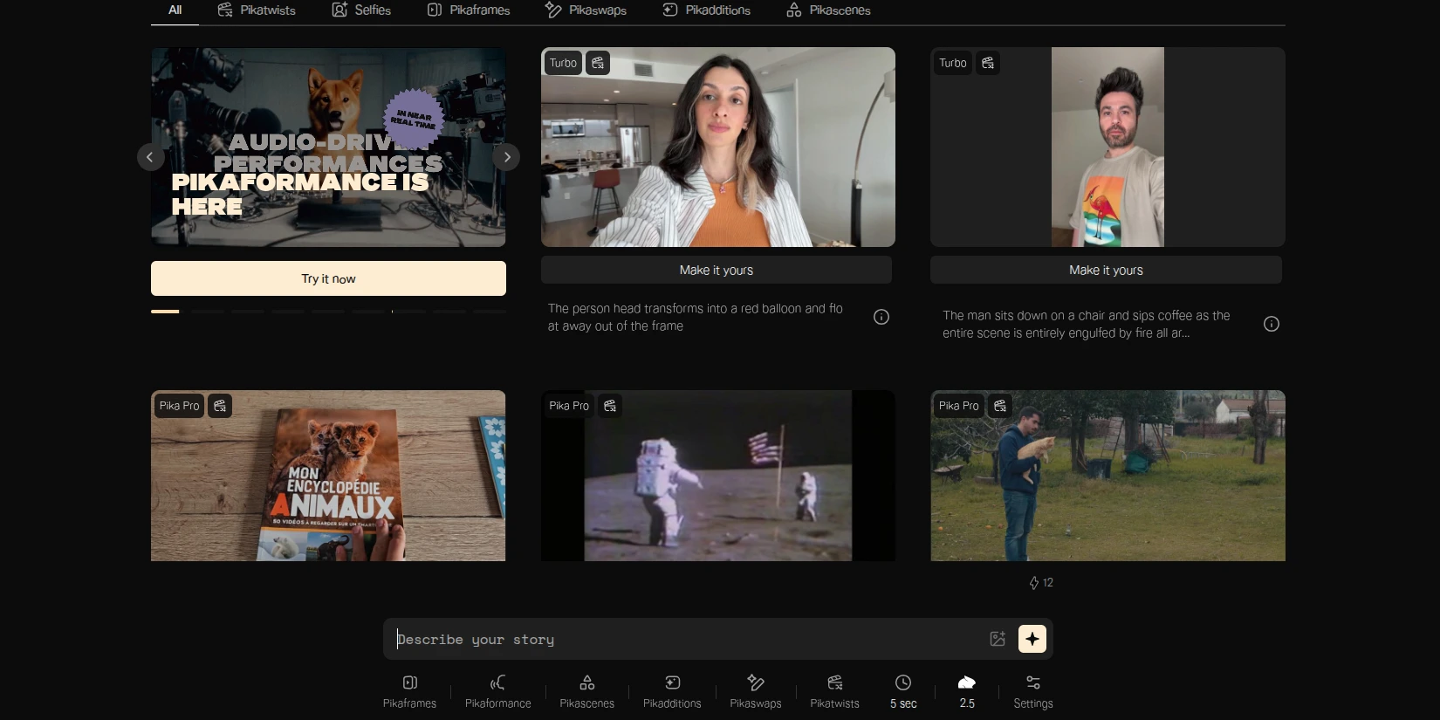Expand the Settings options
Screen dimensions: 1440x720
pyautogui.click(x=1032, y=691)
